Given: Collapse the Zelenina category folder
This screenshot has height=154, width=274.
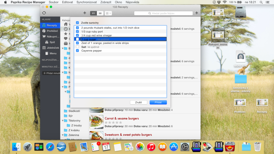Looking at the screenshot, I should pos(63,135).
